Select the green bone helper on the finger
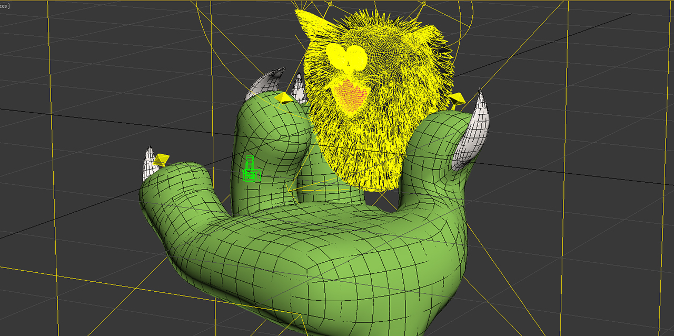Viewport: 674px width, 336px height. point(251,169)
